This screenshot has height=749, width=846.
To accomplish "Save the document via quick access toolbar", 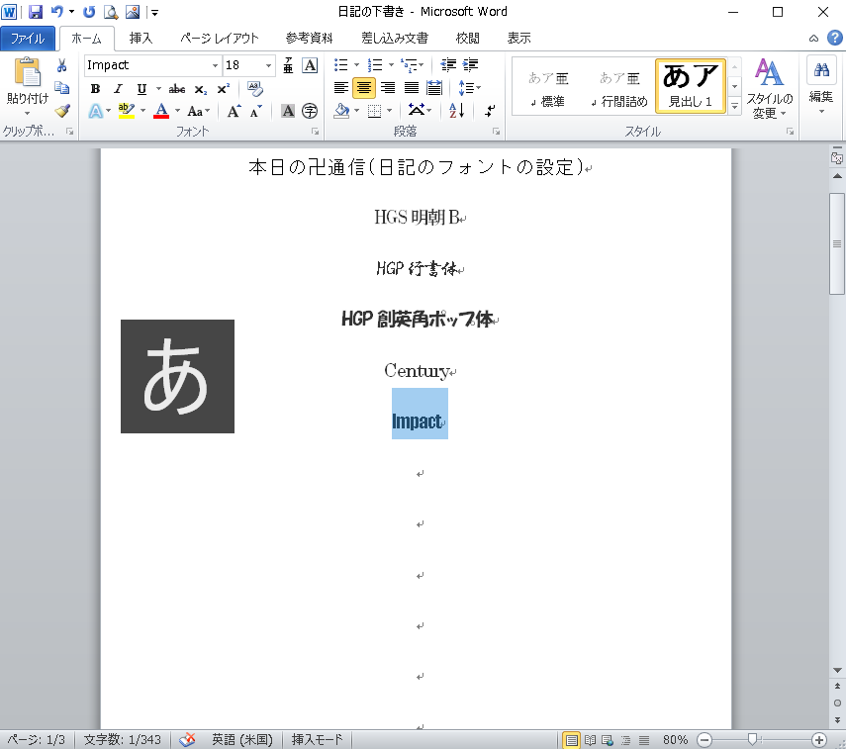I will click(x=36, y=12).
